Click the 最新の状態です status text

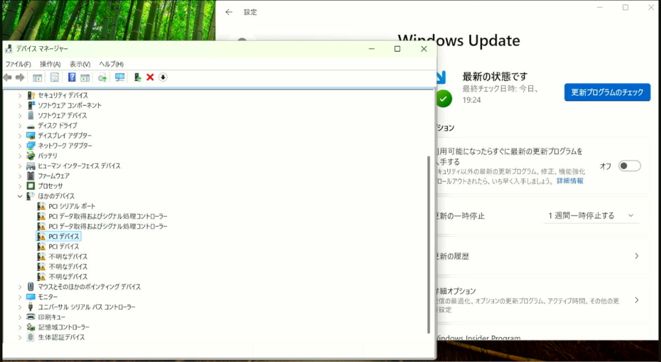coord(495,76)
